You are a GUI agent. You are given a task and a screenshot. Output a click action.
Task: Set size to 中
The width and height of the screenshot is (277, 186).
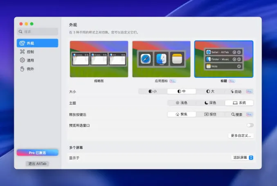pyautogui.click(x=181, y=92)
